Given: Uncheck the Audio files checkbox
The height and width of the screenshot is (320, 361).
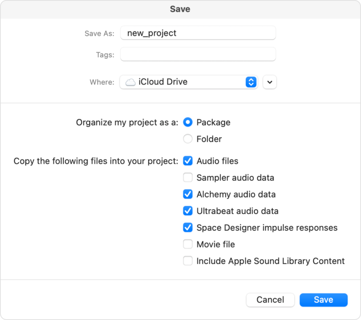Looking at the screenshot, I should point(188,161).
